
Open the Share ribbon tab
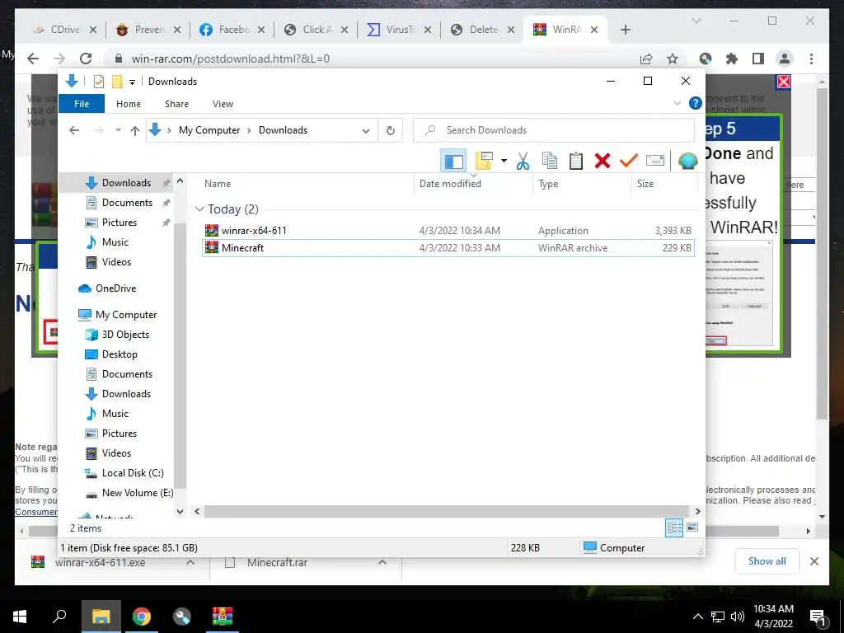tap(176, 104)
